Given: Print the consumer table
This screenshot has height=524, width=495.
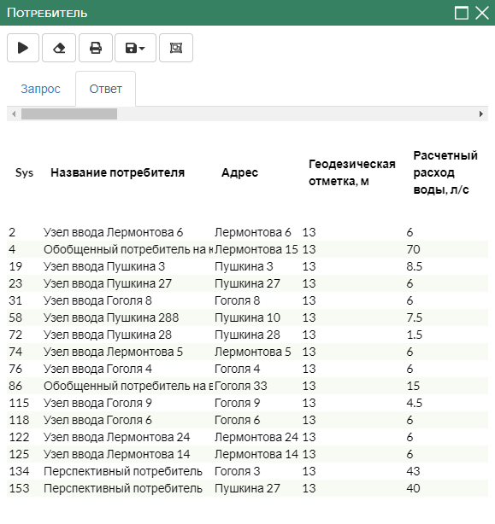Looking at the screenshot, I should click(x=96, y=48).
